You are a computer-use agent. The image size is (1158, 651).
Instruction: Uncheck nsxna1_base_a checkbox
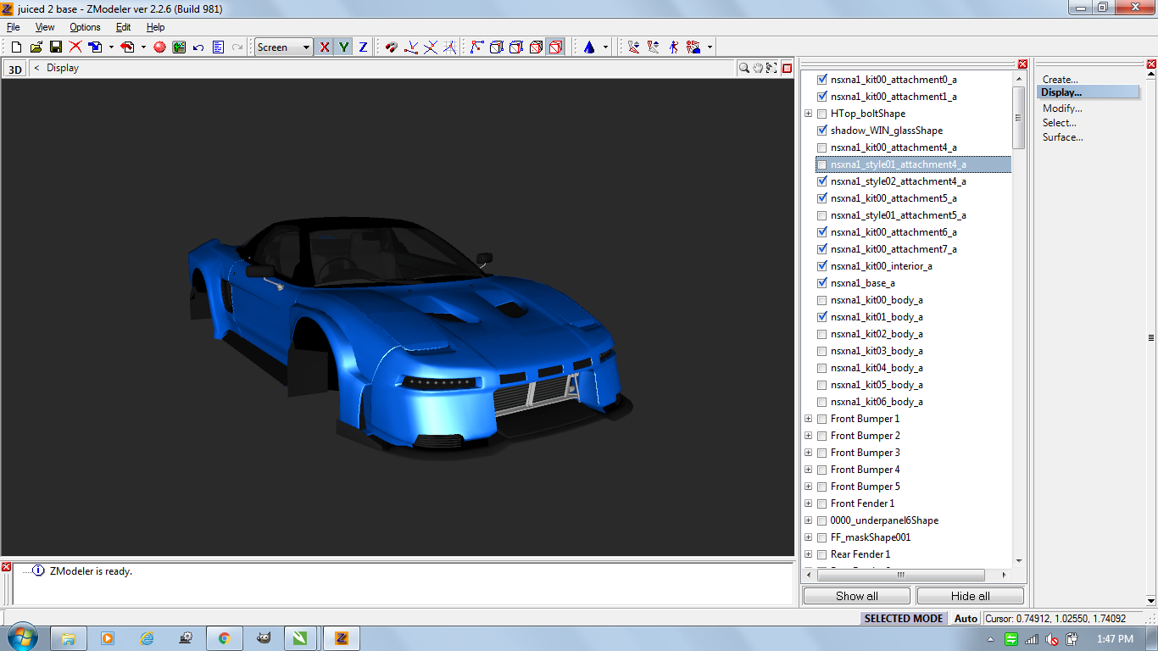coord(821,283)
